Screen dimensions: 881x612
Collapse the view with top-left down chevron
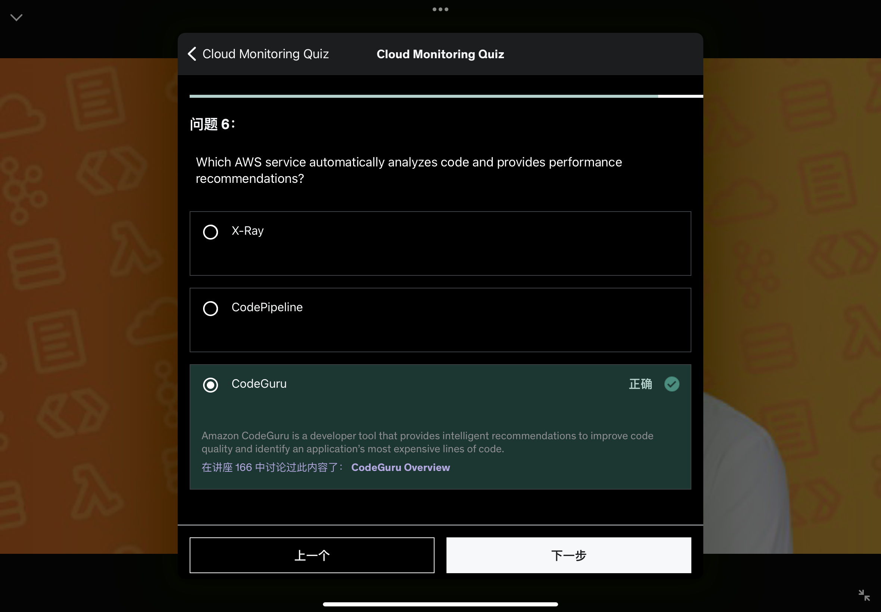point(16,18)
